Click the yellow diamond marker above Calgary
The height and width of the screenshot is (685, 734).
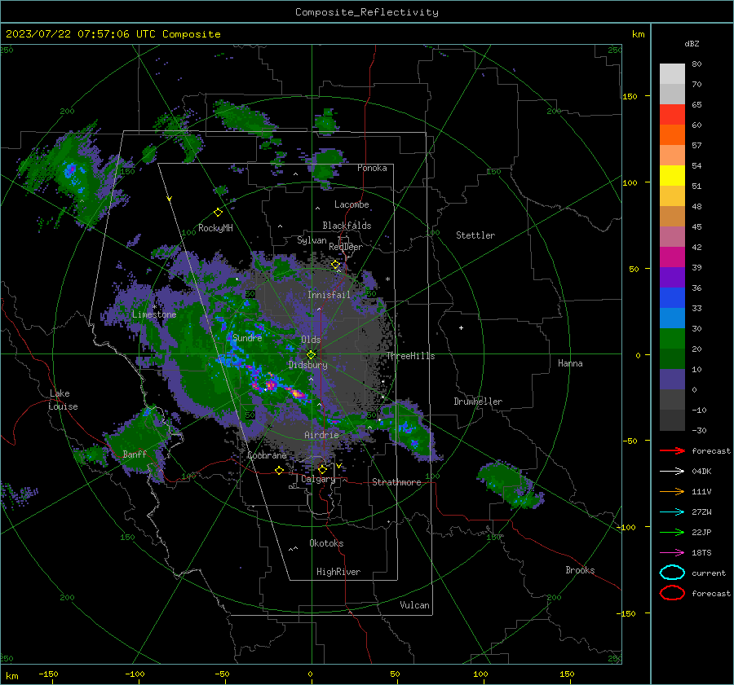[x=322, y=469]
